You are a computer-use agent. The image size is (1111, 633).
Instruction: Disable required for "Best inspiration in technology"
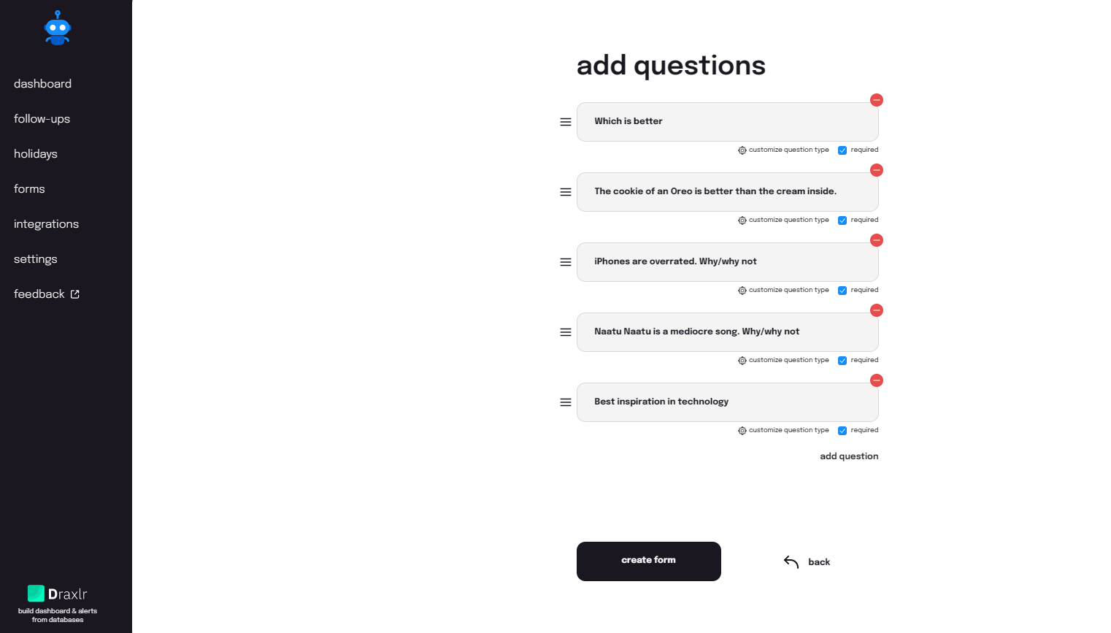click(x=842, y=430)
